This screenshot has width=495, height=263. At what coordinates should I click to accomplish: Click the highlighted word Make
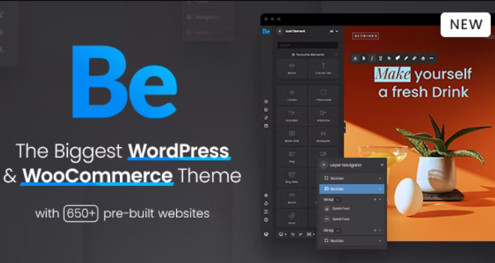tap(392, 74)
